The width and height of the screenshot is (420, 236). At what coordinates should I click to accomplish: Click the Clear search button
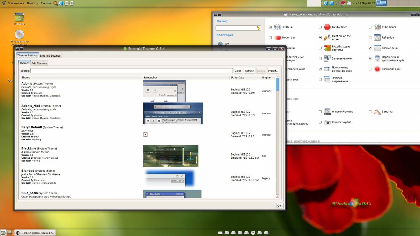[x=238, y=71]
